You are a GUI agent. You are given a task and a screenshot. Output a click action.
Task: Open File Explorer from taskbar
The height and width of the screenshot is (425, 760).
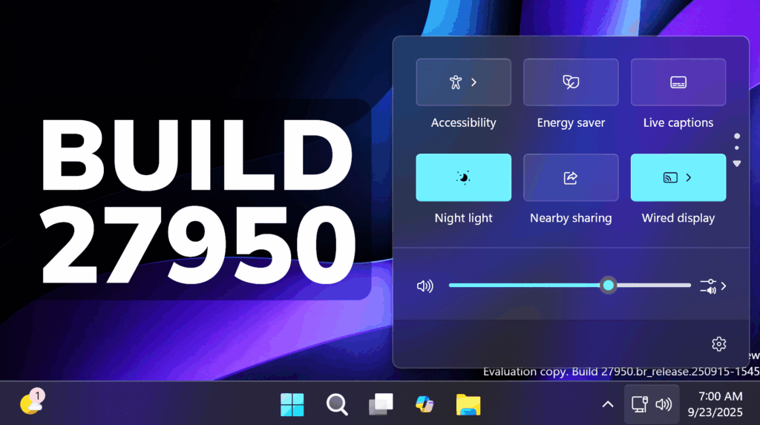tap(468, 404)
